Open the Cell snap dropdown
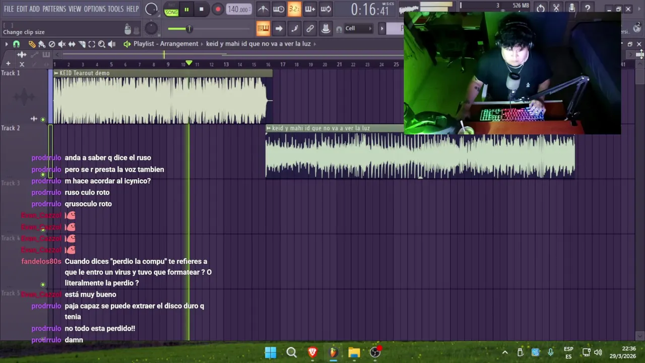The height and width of the screenshot is (363, 645). pos(358,28)
